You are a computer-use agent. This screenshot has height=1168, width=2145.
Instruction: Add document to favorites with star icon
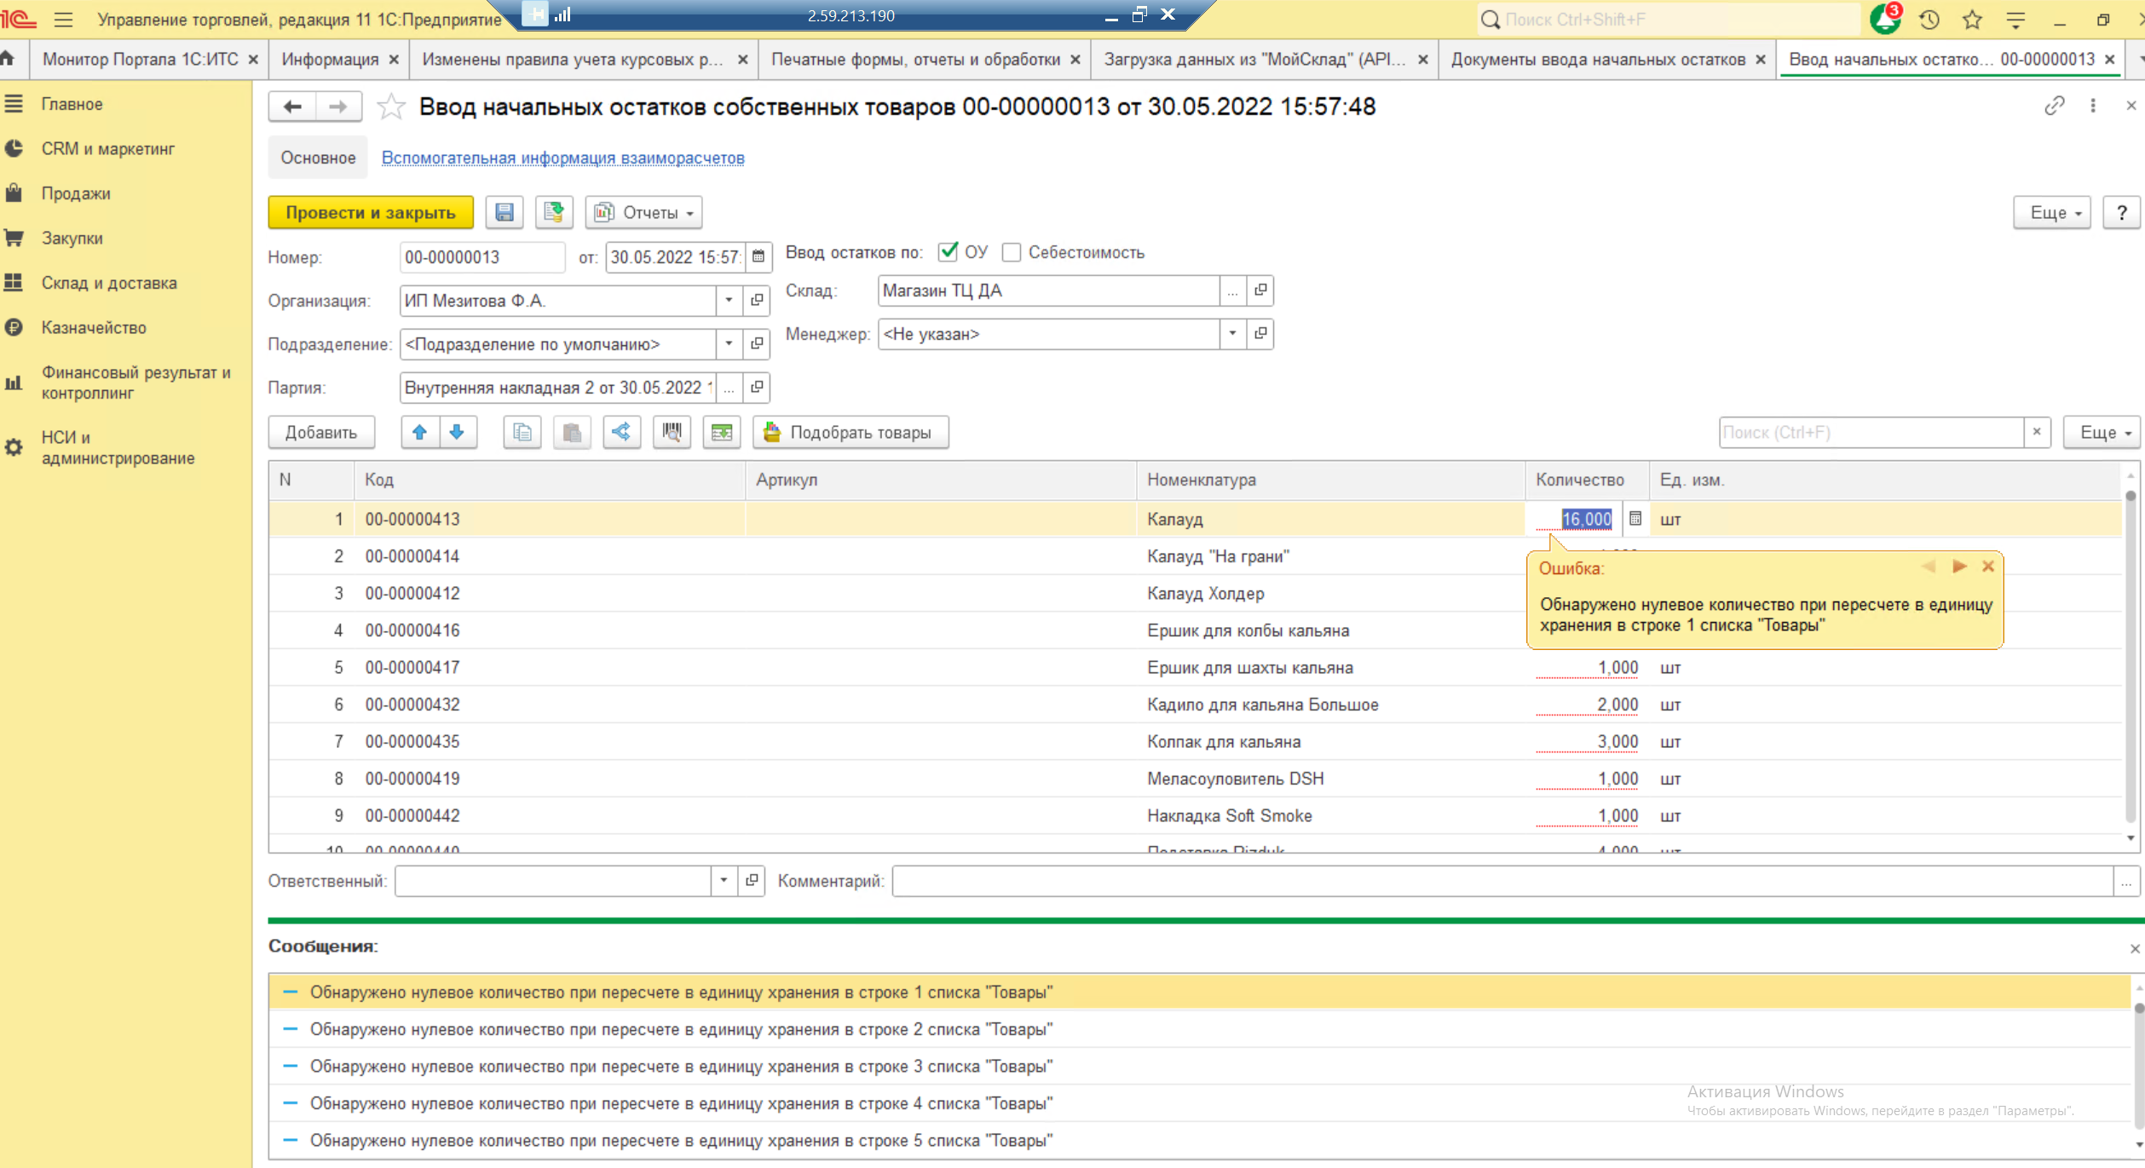click(x=390, y=106)
